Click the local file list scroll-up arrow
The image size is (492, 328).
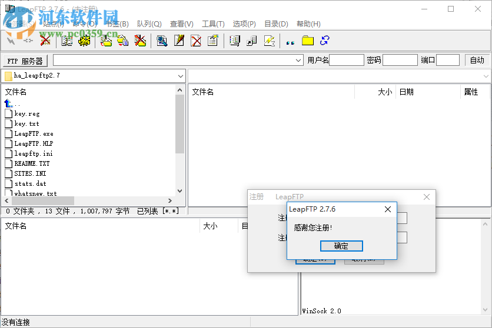tap(180, 90)
